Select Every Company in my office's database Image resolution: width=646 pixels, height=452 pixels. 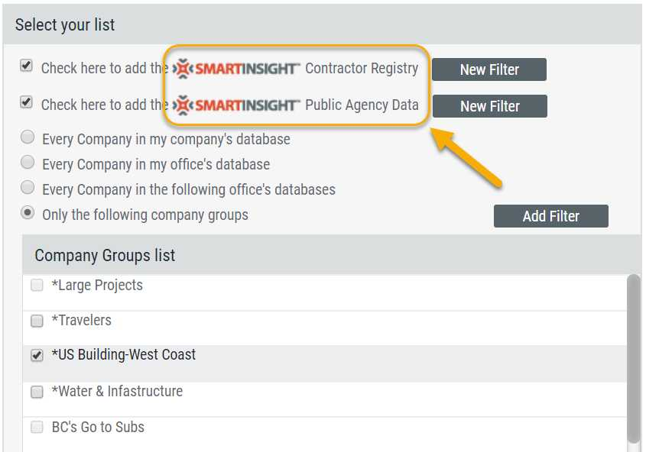pos(28,163)
